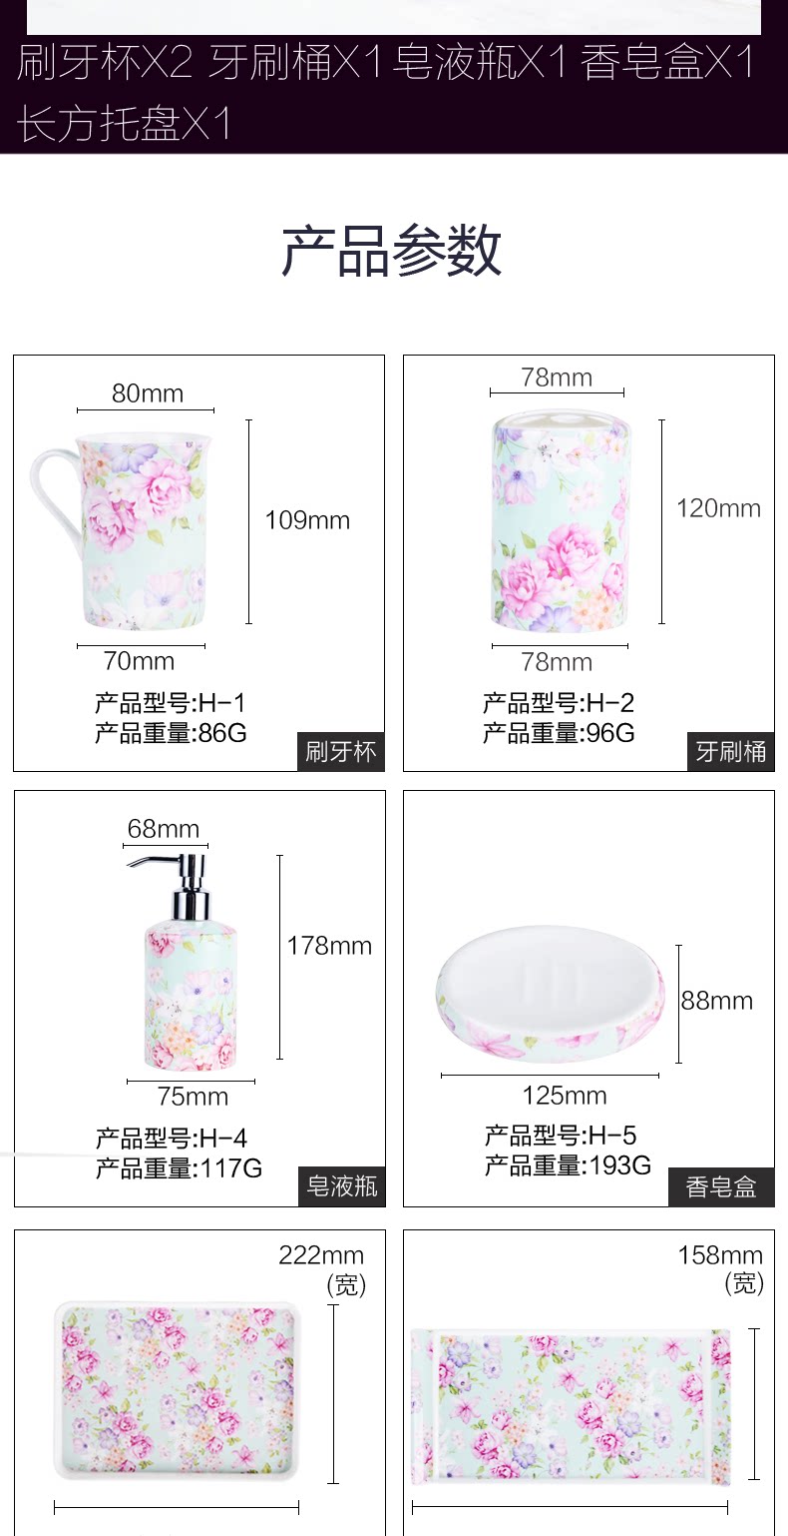
Task: Click the 109mm height measurement
Action: point(307,520)
